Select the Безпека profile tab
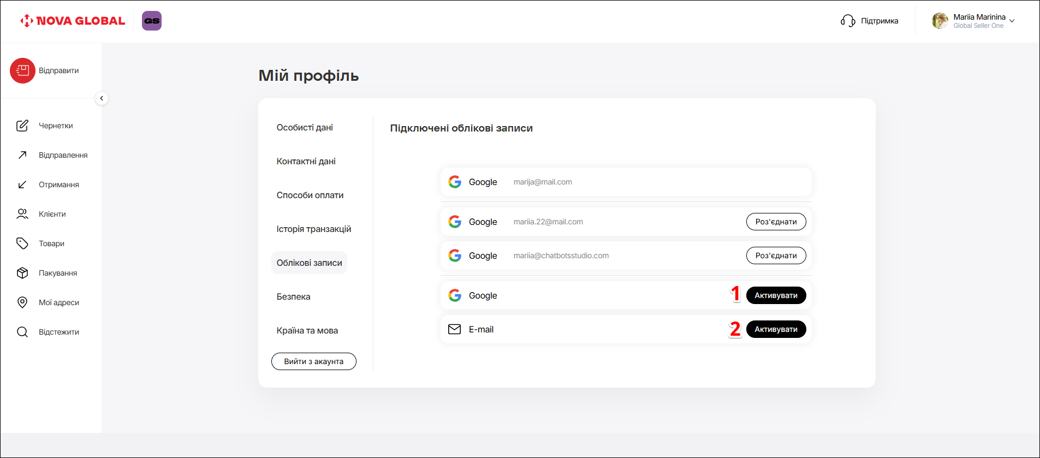The height and width of the screenshot is (458, 1040). (x=293, y=297)
